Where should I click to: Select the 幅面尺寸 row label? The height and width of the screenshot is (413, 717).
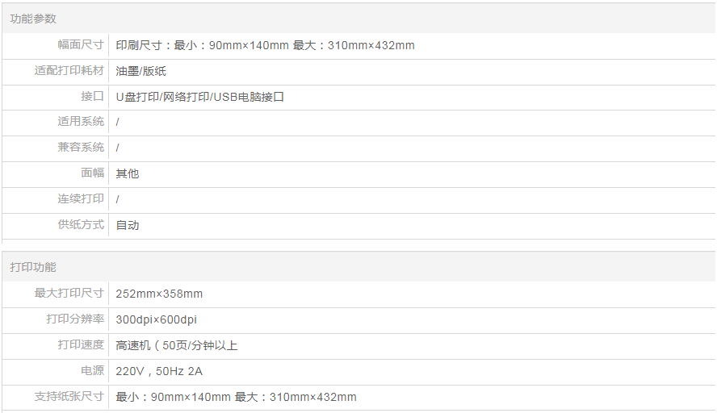point(81,45)
